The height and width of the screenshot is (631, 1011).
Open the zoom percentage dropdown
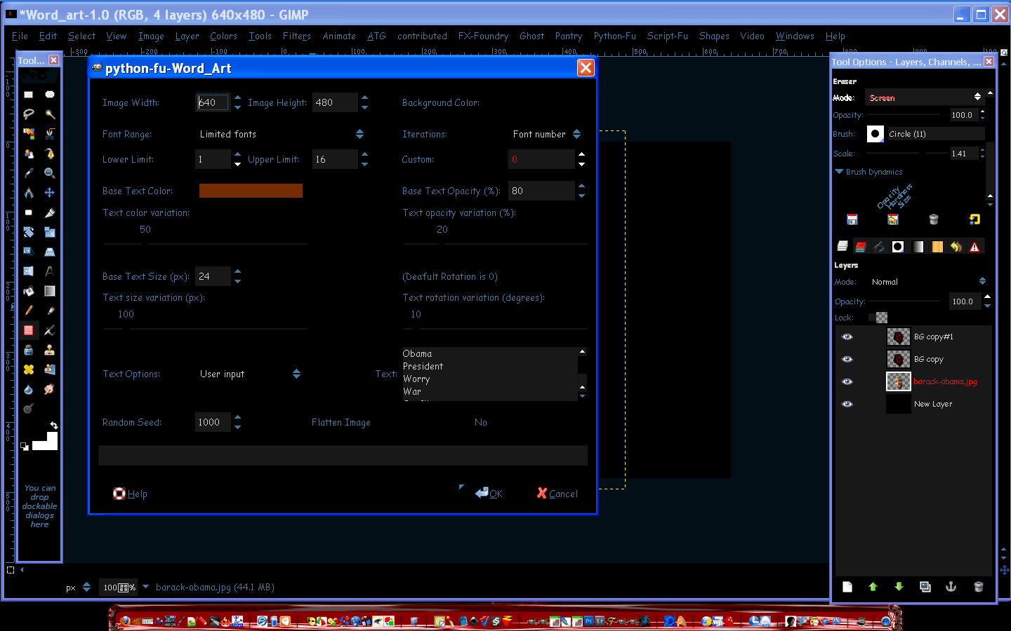coord(146,587)
